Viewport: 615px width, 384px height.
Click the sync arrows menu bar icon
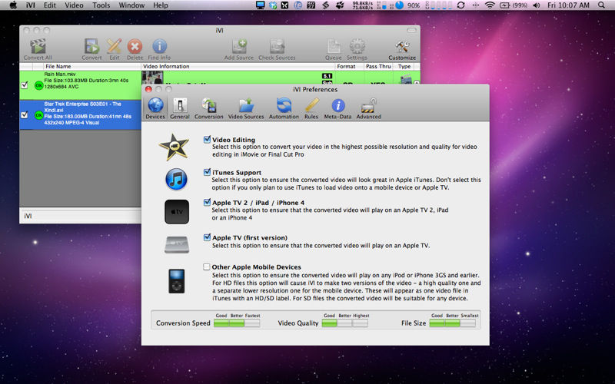point(460,5)
